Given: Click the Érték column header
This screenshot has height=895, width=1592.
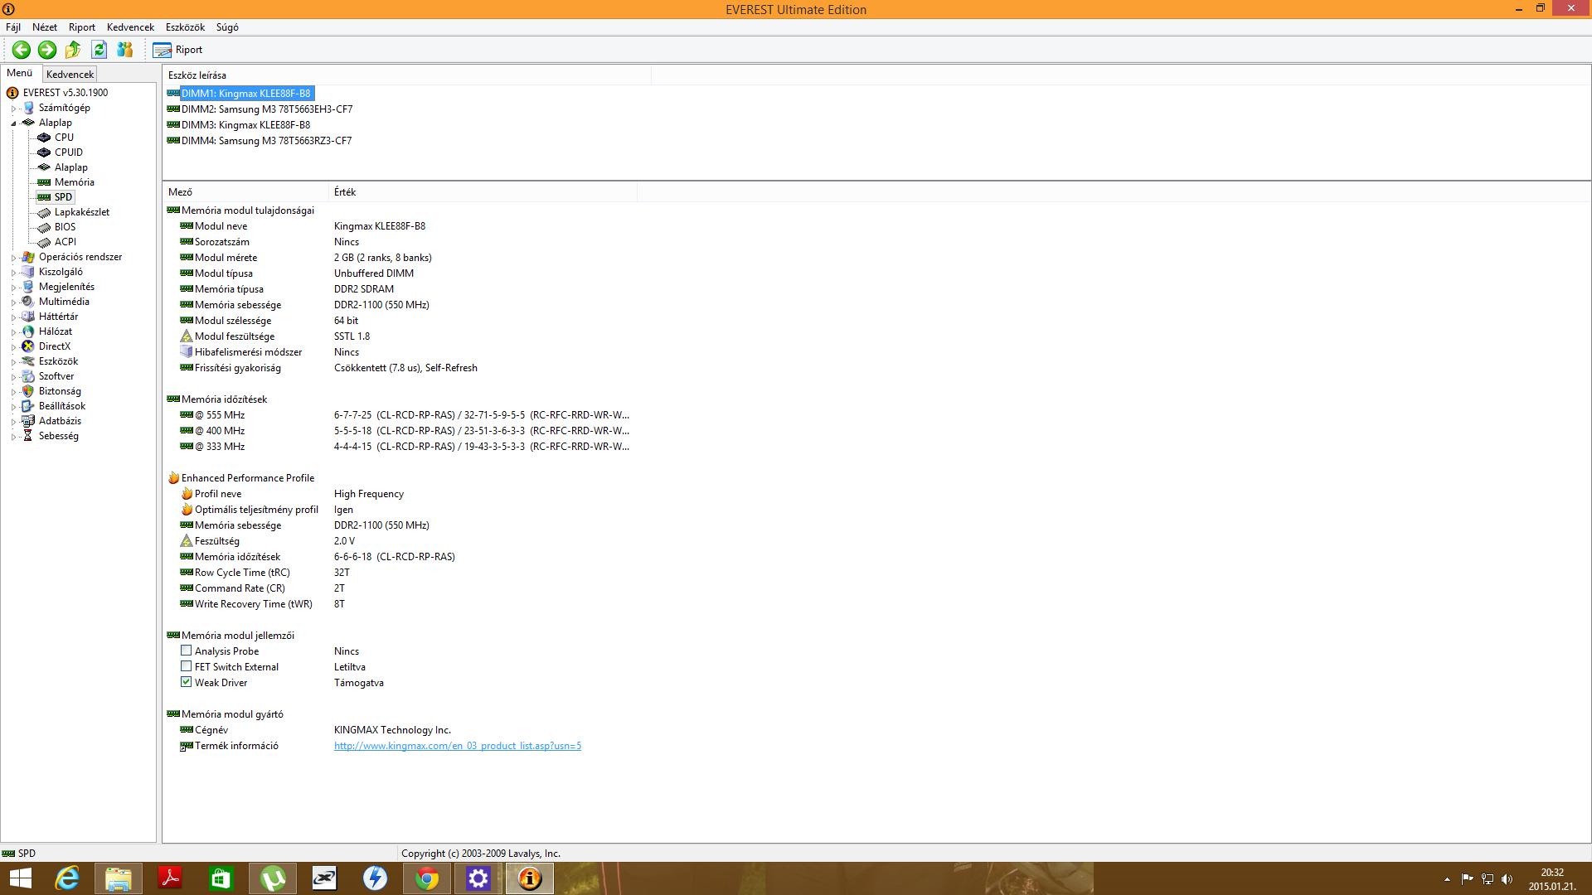Looking at the screenshot, I should (345, 192).
